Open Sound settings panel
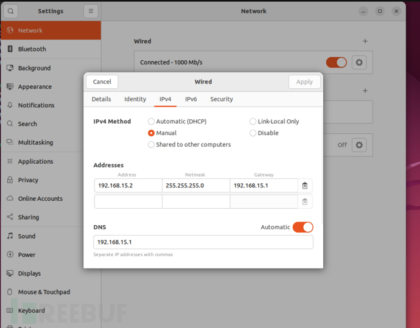Screen dimensions: 420x328 coord(27,236)
